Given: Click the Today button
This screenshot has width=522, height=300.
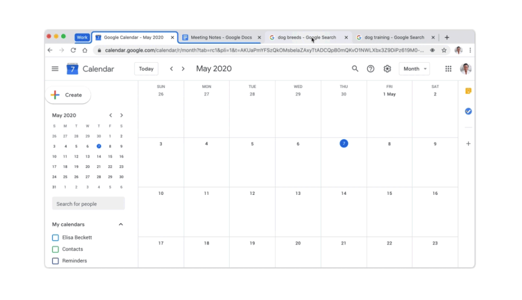Looking at the screenshot, I should 146,69.
